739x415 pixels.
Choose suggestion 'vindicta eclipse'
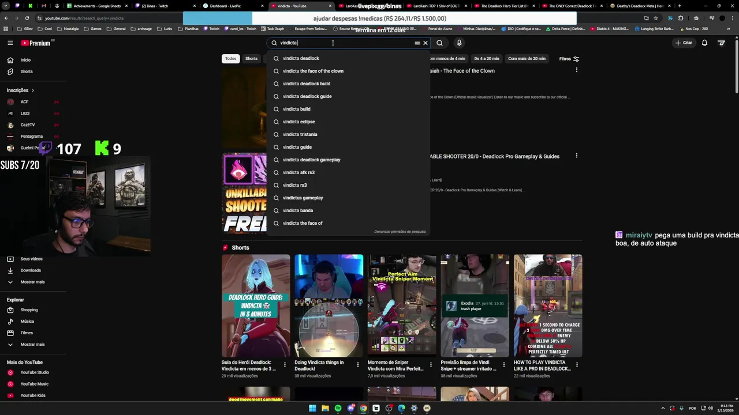tap(348, 122)
